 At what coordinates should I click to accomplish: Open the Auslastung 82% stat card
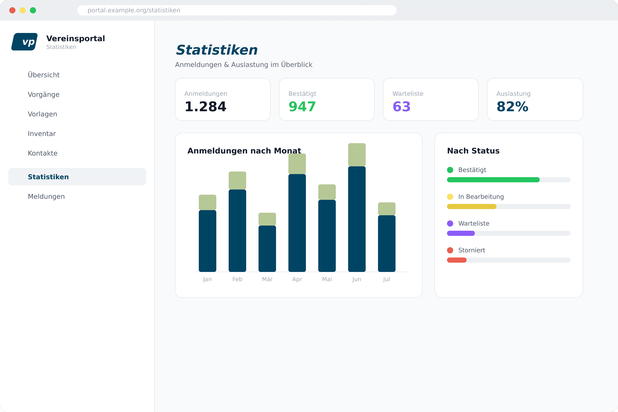[x=535, y=99]
